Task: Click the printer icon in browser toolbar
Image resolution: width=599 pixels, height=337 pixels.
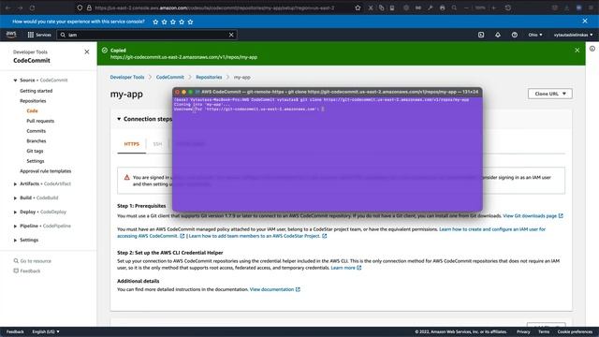Action: click(x=443, y=7)
